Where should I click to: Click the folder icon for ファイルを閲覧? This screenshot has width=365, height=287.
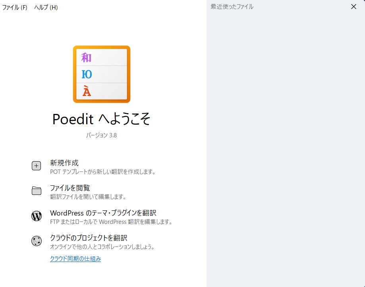pyautogui.click(x=36, y=191)
